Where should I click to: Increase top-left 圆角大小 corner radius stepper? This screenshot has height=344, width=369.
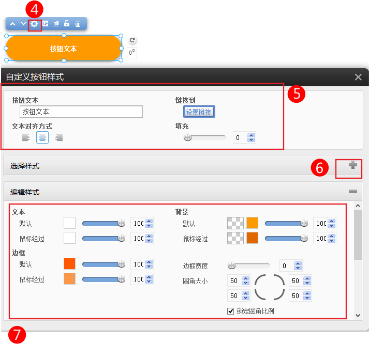(x=246, y=278)
